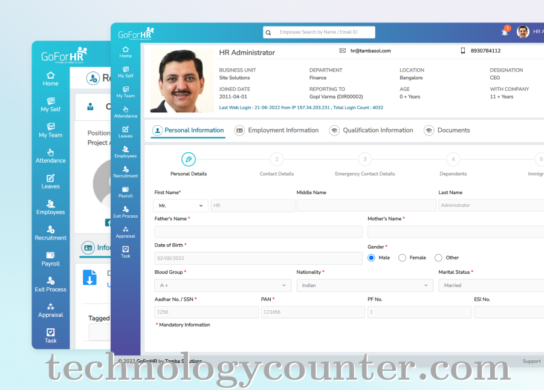The image size is (544, 390).
Task: Click the Support link in the footer
Action: click(x=531, y=361)
